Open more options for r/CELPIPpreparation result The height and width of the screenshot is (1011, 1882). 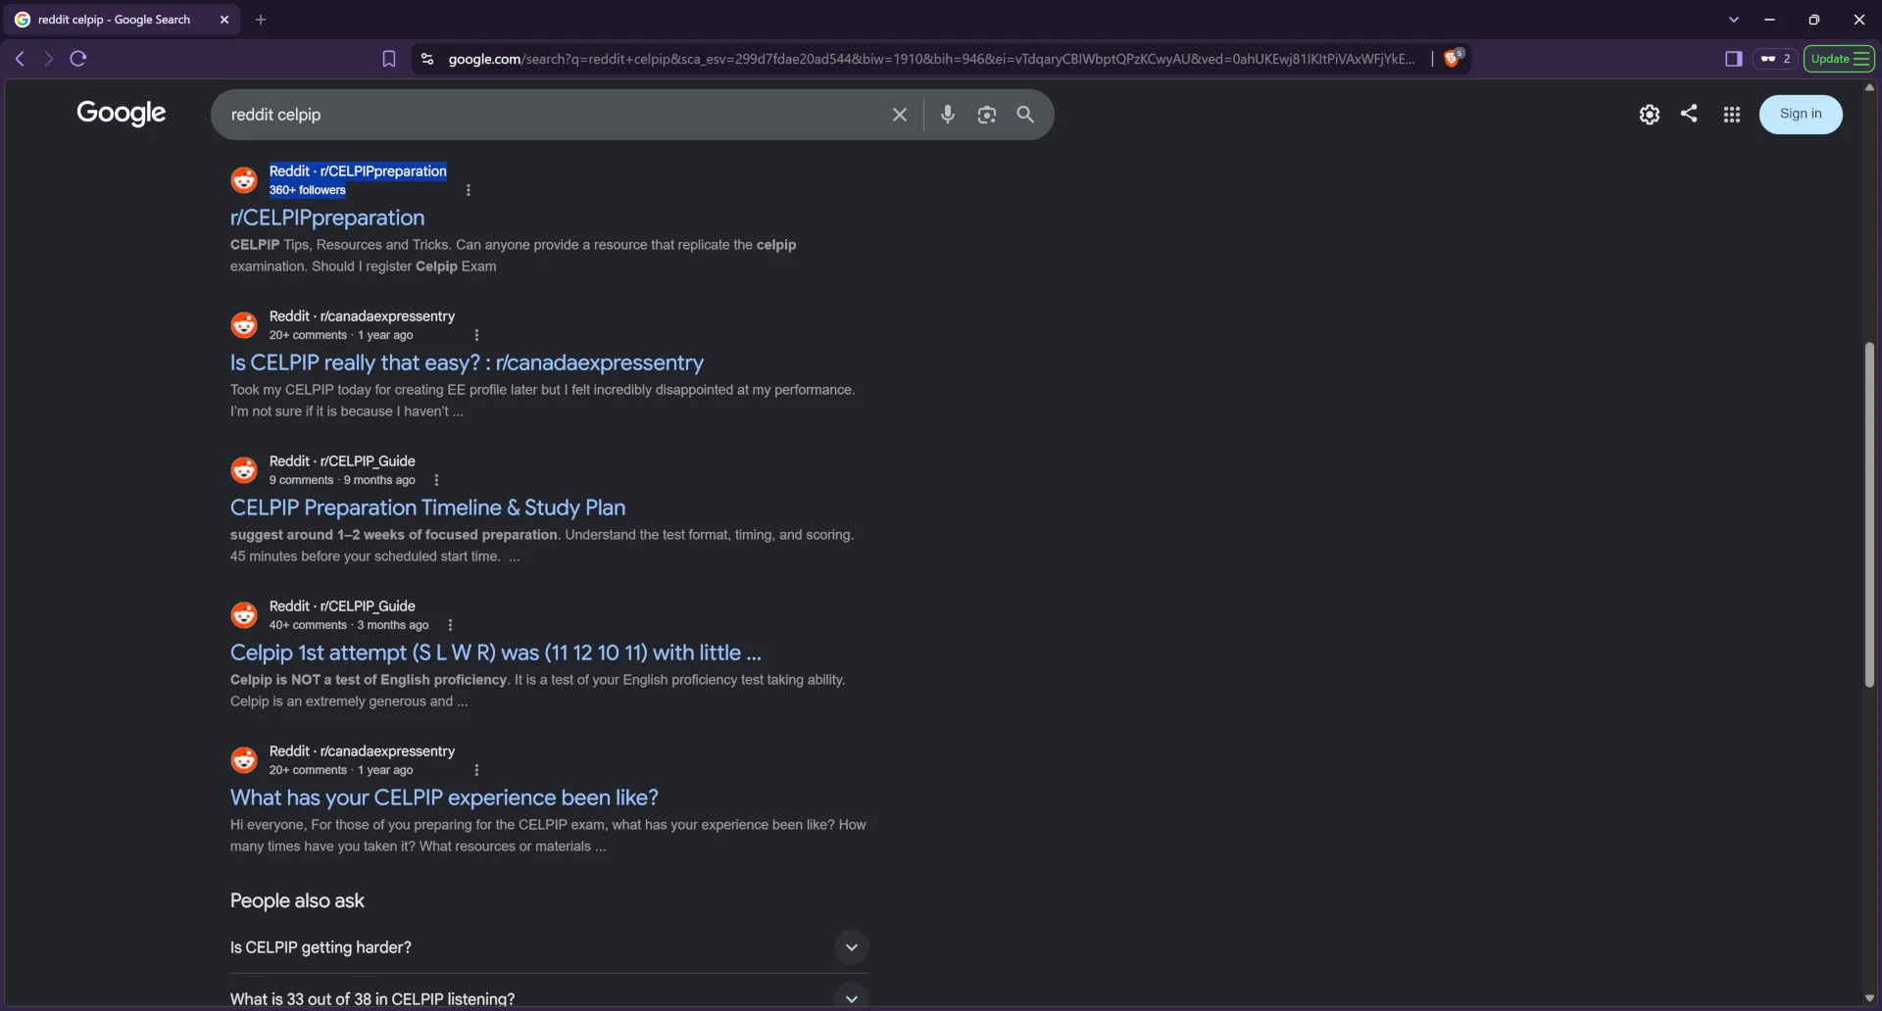point(469,190)
